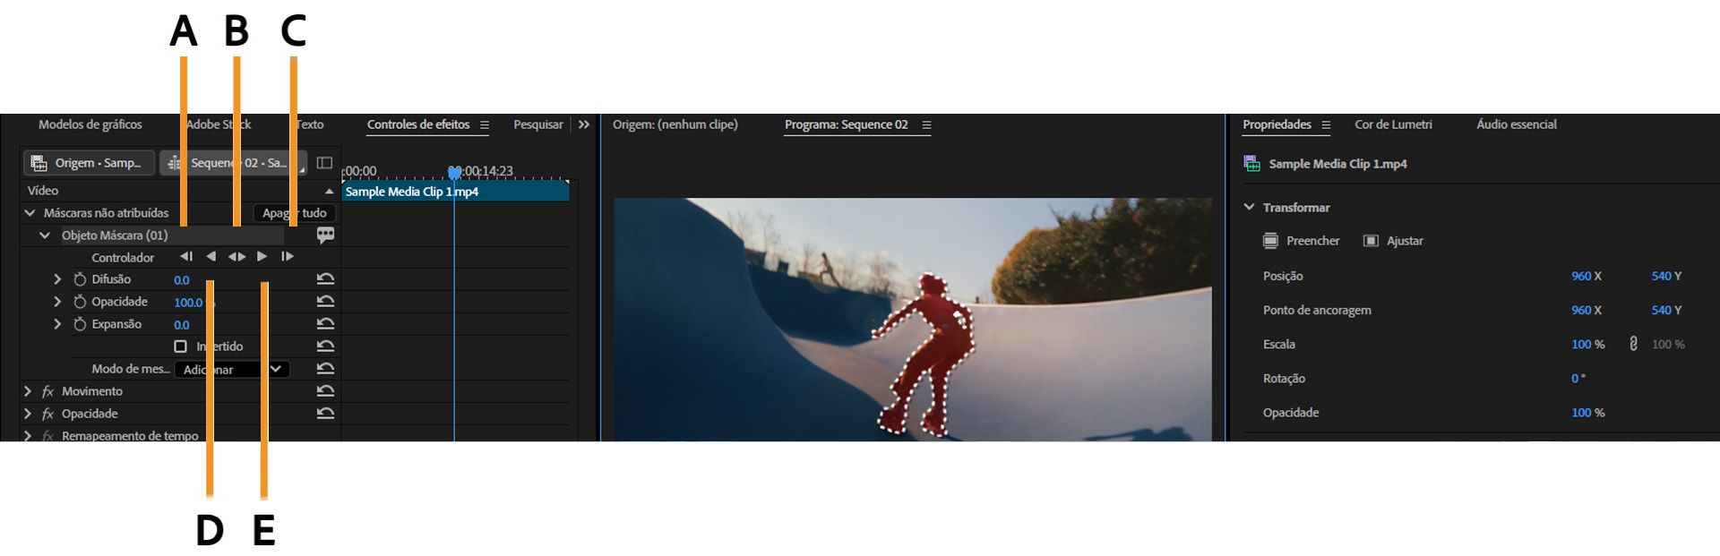Click the blue playhead marker
The width and height of the screenshot is (1720, 556).
tap(454, 172)
